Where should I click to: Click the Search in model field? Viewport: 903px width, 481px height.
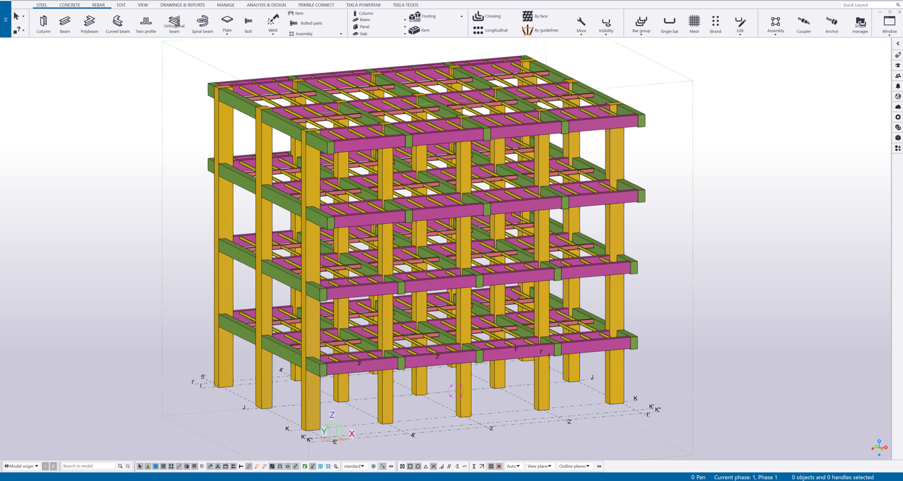[88, 466]
